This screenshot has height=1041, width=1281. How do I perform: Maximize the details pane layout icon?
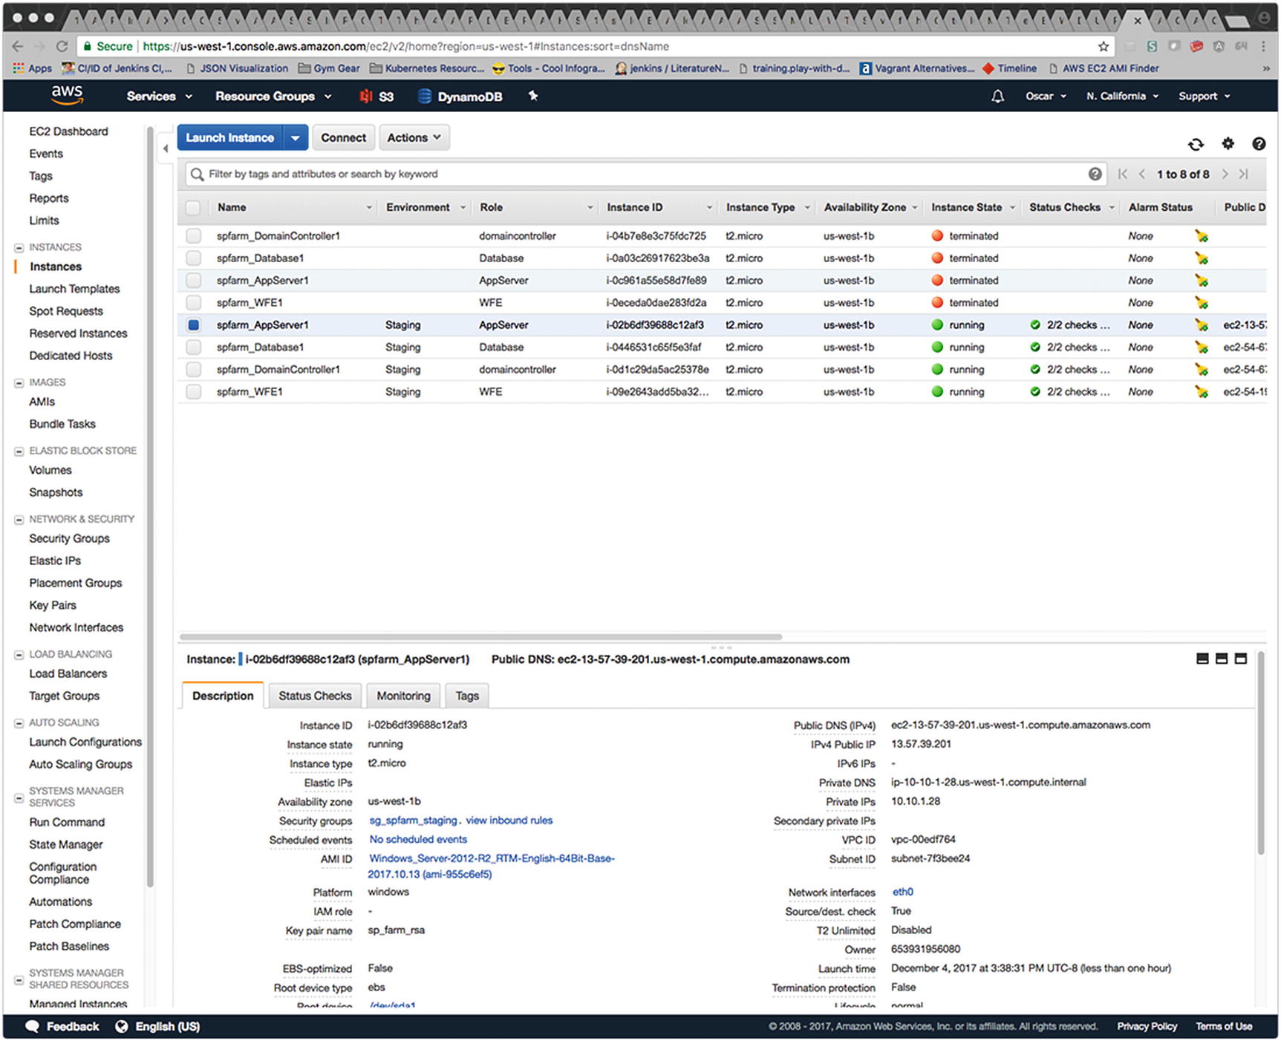coord(1241,659)
